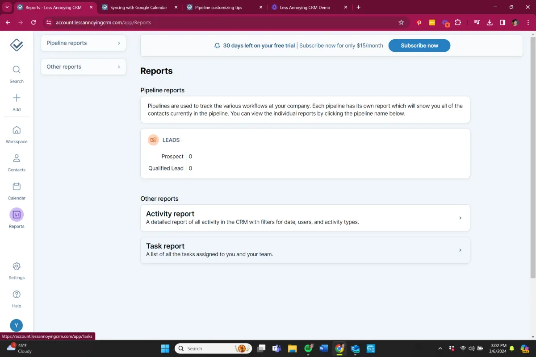Click the Task report title
536x357 pixels.
(165, 246)
